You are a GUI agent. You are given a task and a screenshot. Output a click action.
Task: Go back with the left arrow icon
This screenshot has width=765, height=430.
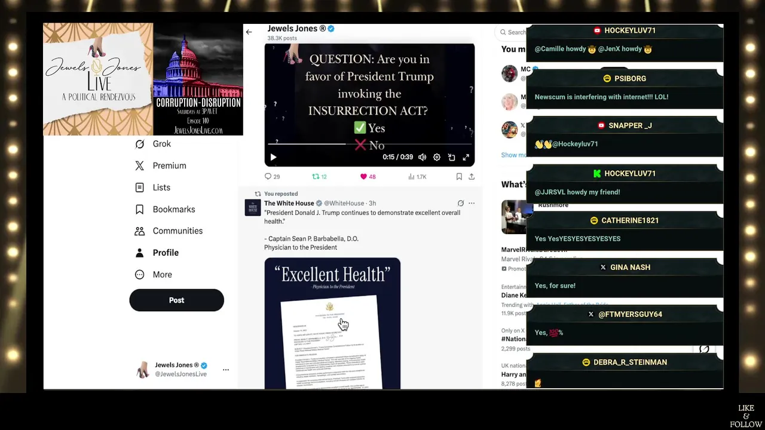249,32
